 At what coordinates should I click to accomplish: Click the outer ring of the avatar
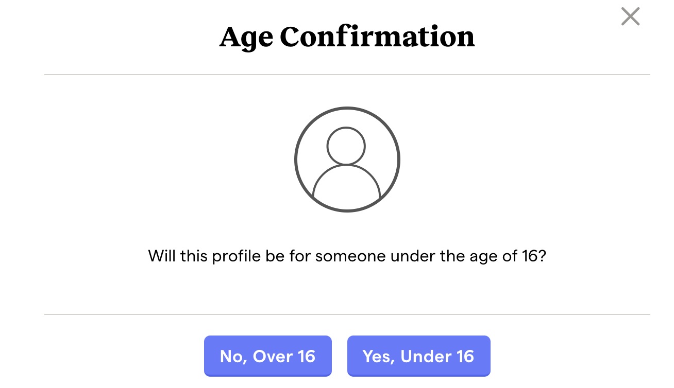296,159
